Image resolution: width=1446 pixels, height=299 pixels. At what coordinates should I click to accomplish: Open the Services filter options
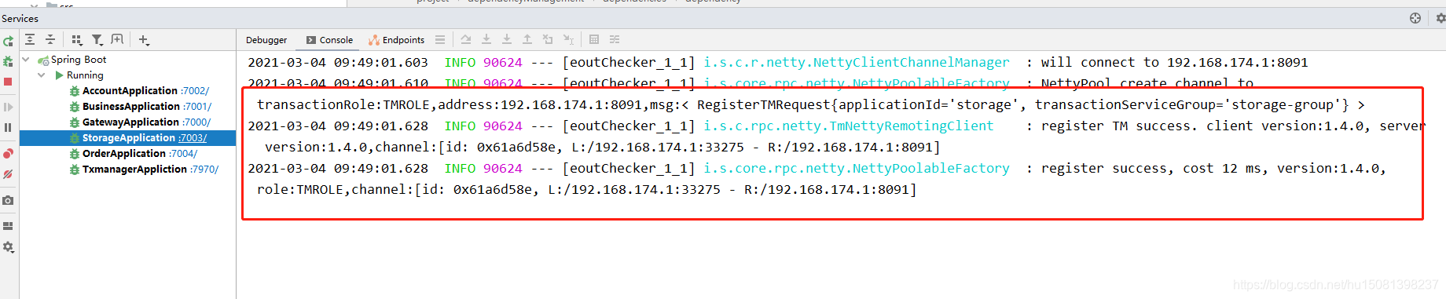97,39
